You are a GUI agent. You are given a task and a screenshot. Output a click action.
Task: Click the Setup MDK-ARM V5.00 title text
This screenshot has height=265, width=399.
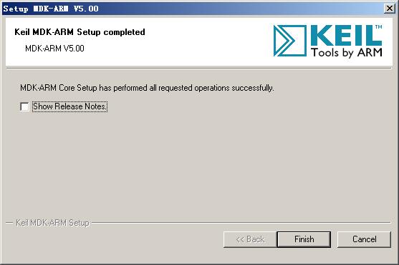(x=51, y=9)
